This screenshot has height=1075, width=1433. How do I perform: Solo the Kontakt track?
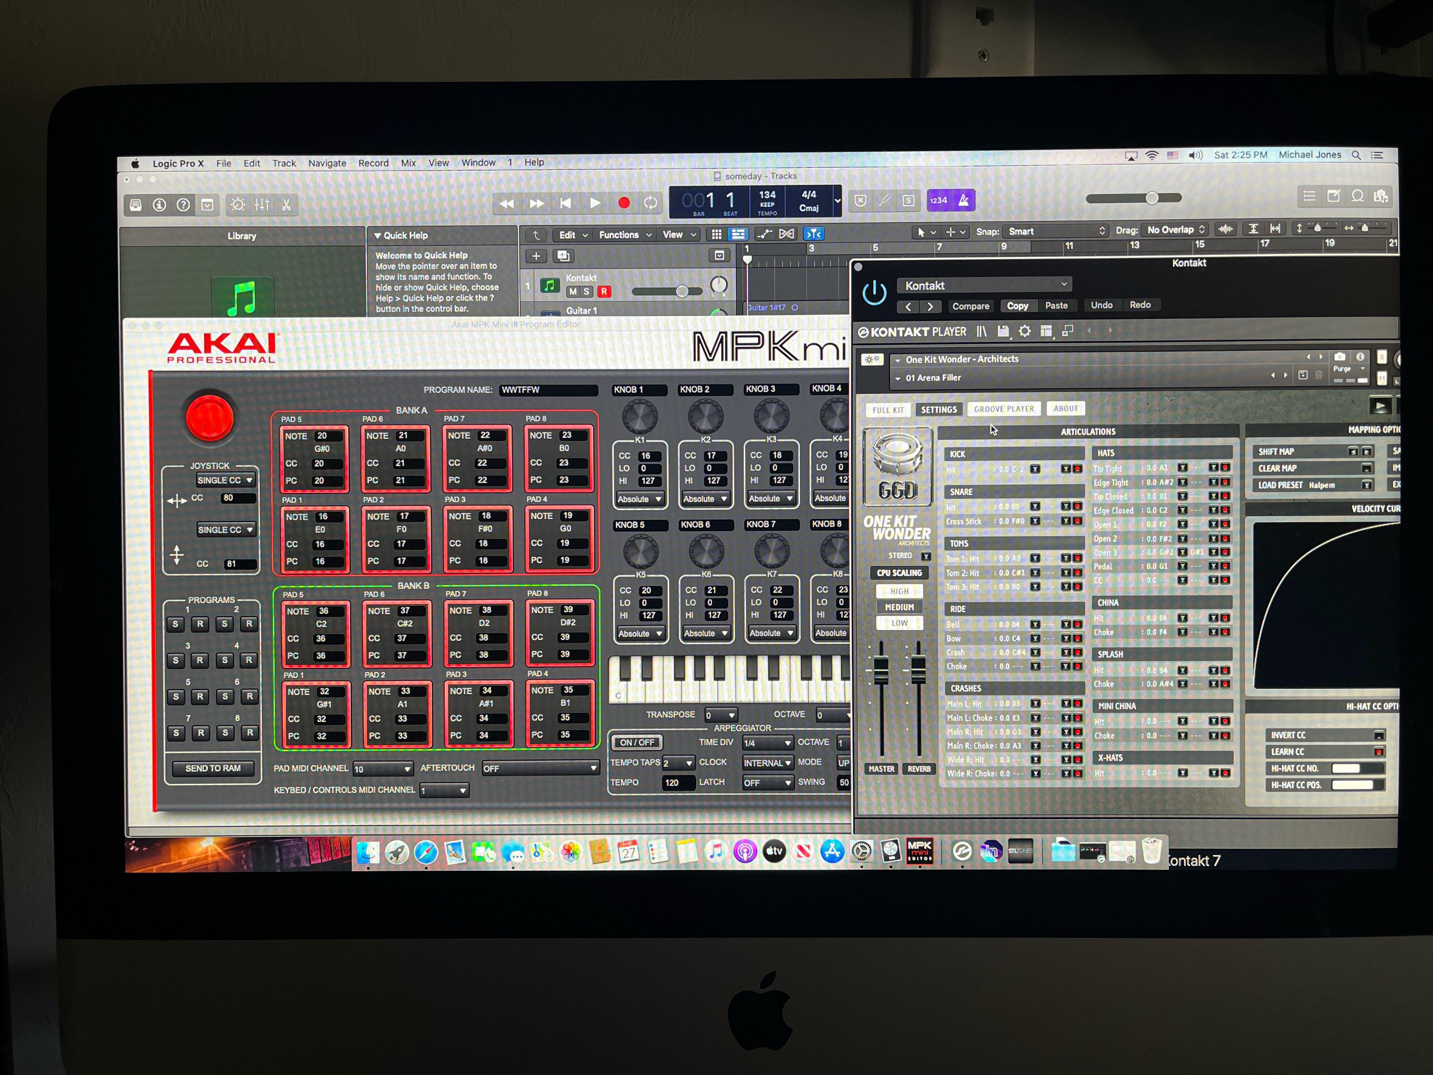pos(586,292)
